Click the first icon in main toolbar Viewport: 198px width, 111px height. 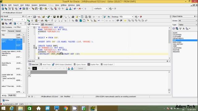pos(3,9)
